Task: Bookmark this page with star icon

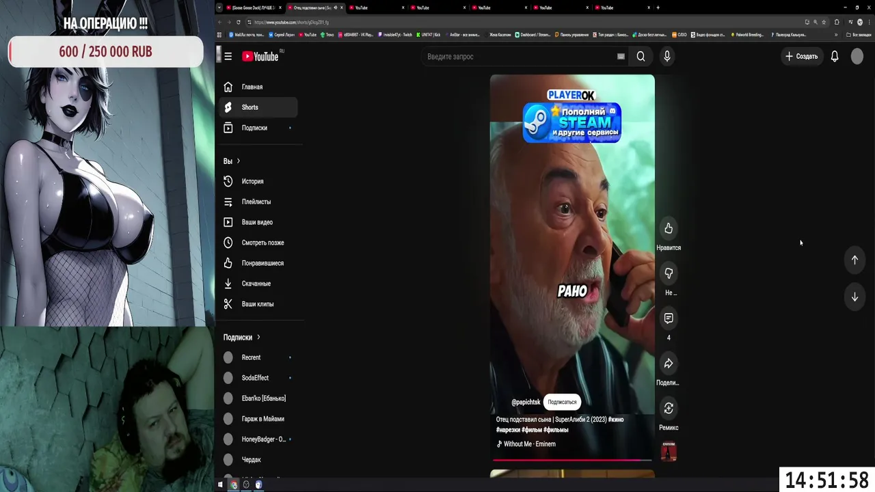Action: point(824,22)
